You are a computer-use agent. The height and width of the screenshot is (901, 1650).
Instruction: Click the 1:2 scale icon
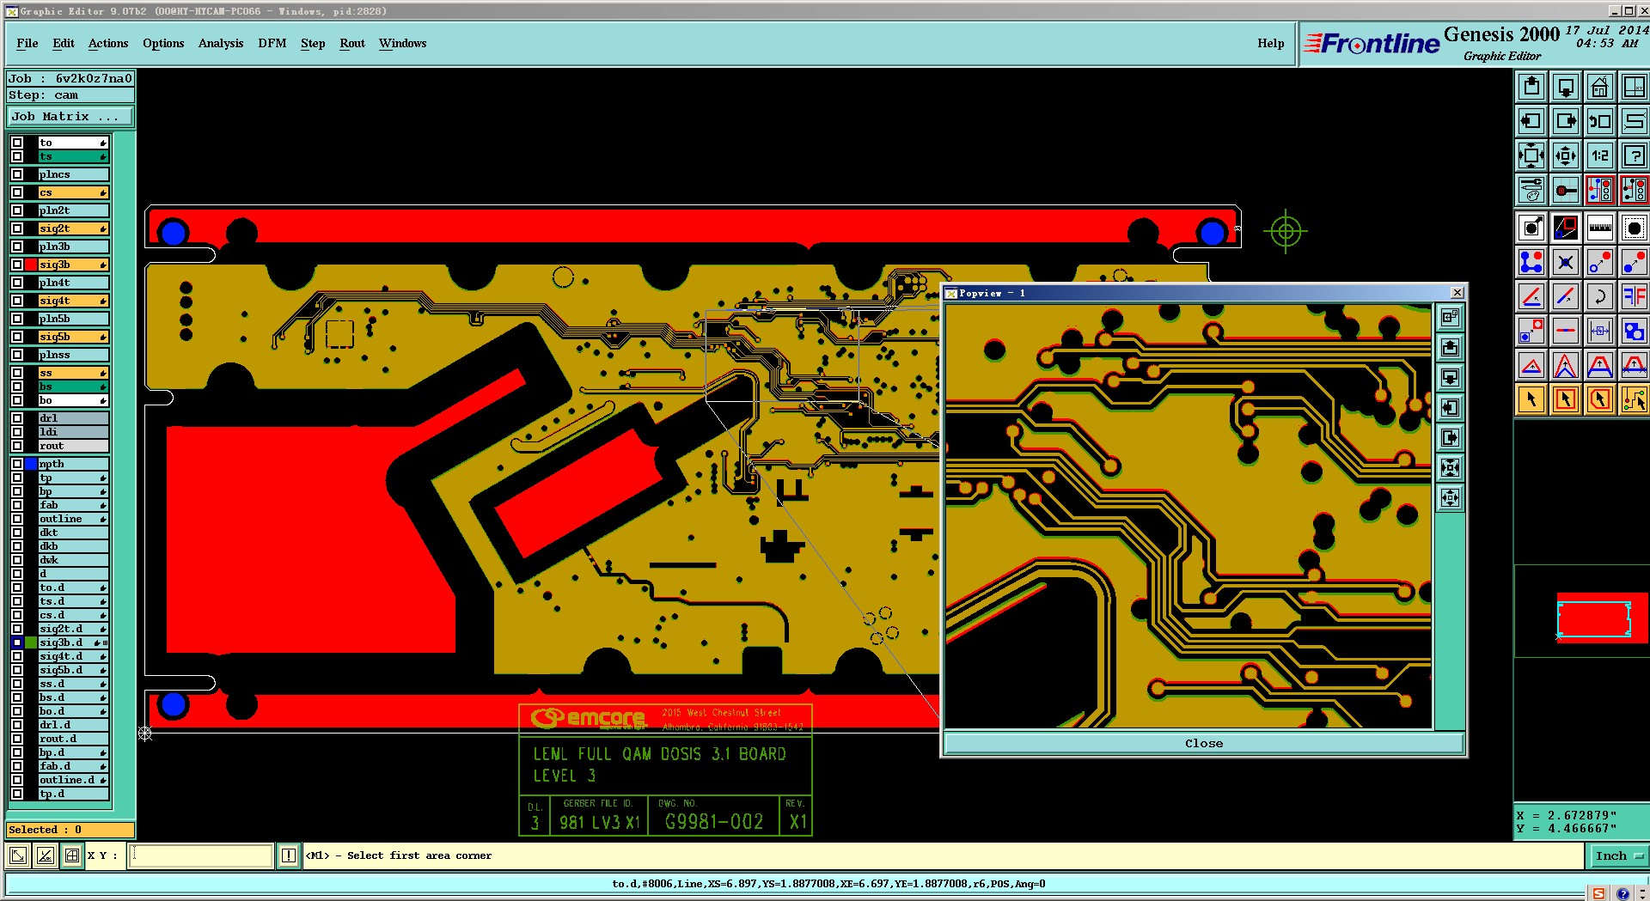coord(1600,155)
